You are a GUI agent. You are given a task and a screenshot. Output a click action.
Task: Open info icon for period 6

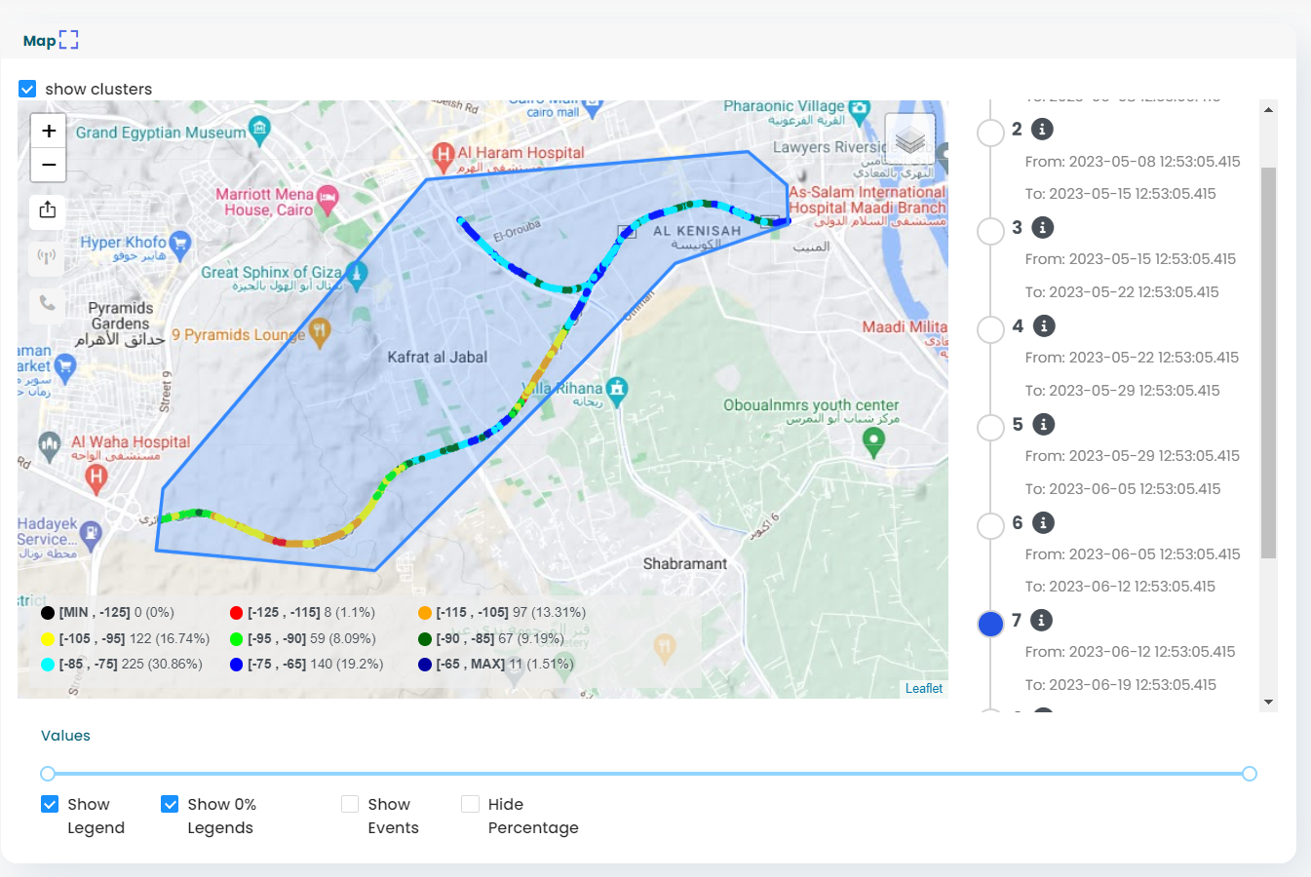(1043, 522)
